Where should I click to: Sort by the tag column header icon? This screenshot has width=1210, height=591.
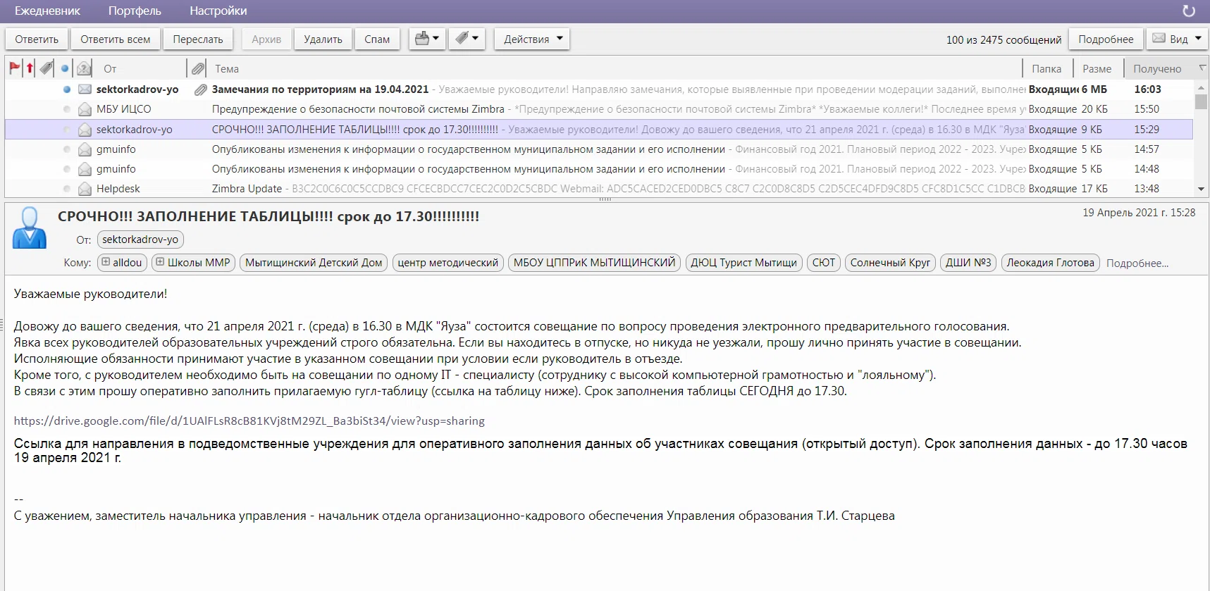click(47, 68)
